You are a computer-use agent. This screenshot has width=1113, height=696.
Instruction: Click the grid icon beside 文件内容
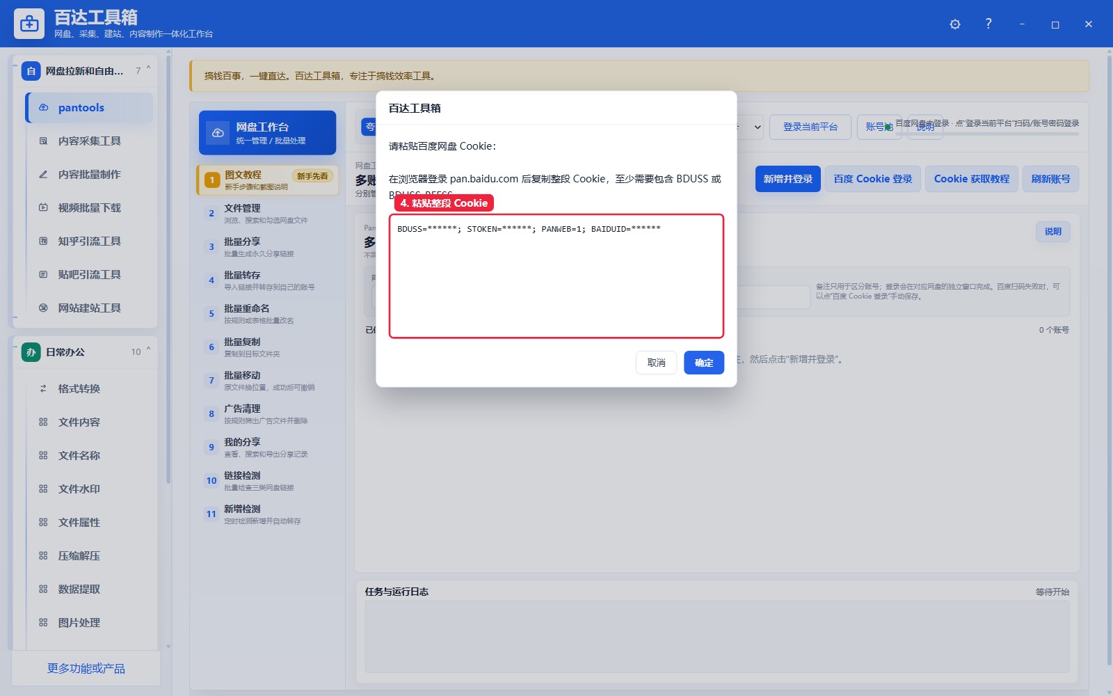(43, 422)
